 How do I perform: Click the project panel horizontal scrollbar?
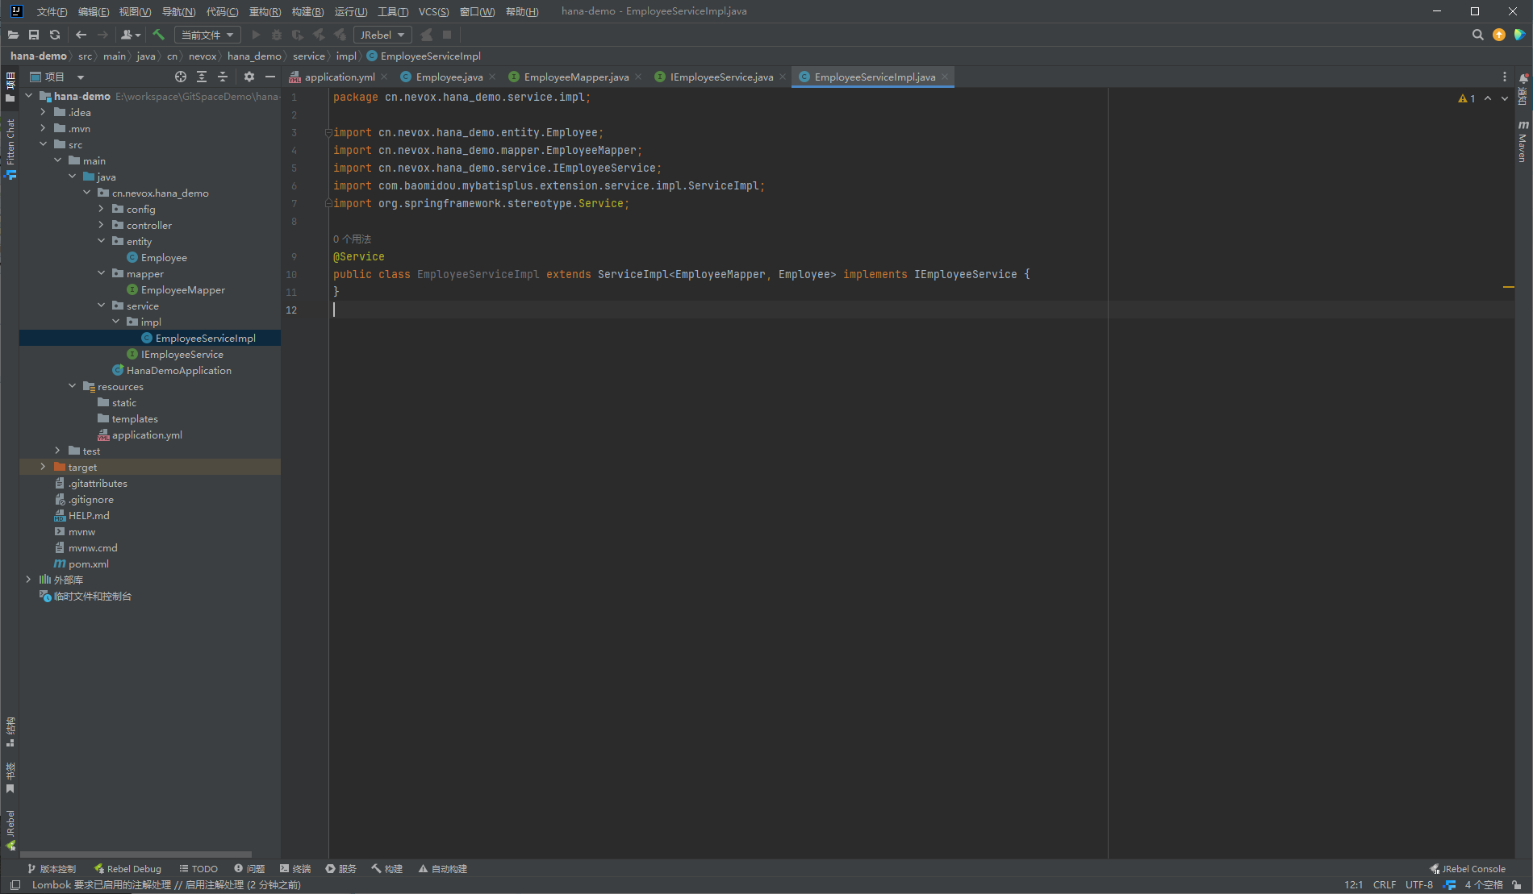(136, 854)
